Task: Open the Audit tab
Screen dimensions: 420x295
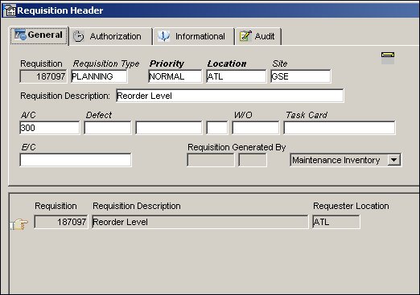Action: click(258, 36)
